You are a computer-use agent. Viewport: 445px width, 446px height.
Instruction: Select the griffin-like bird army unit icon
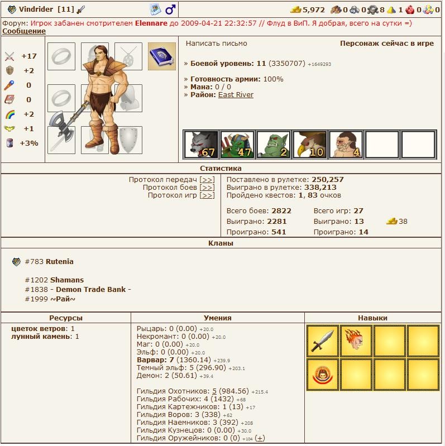[309, 145]
